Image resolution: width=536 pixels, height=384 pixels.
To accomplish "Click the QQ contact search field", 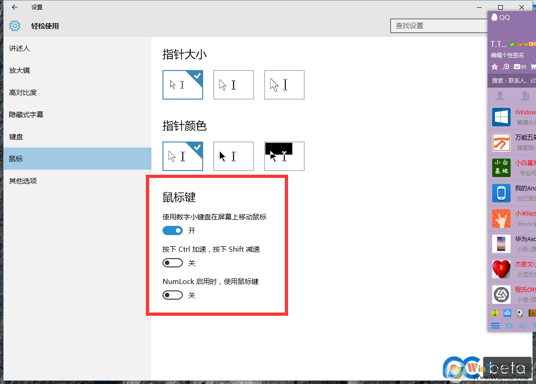I will point(512,81).
